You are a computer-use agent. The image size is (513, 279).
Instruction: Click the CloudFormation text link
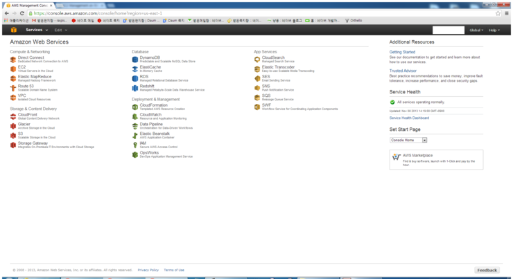[154, 105]
